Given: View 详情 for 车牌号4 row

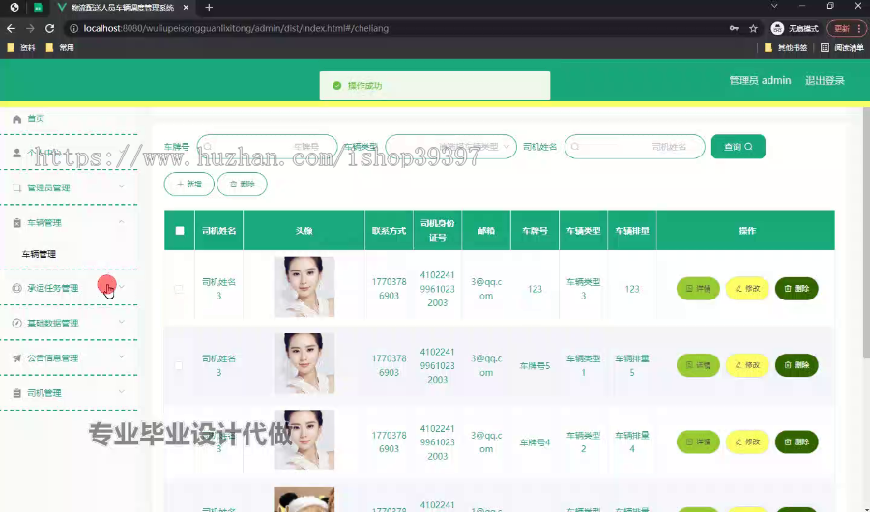Looking at the screenshot, I should 698,441.
